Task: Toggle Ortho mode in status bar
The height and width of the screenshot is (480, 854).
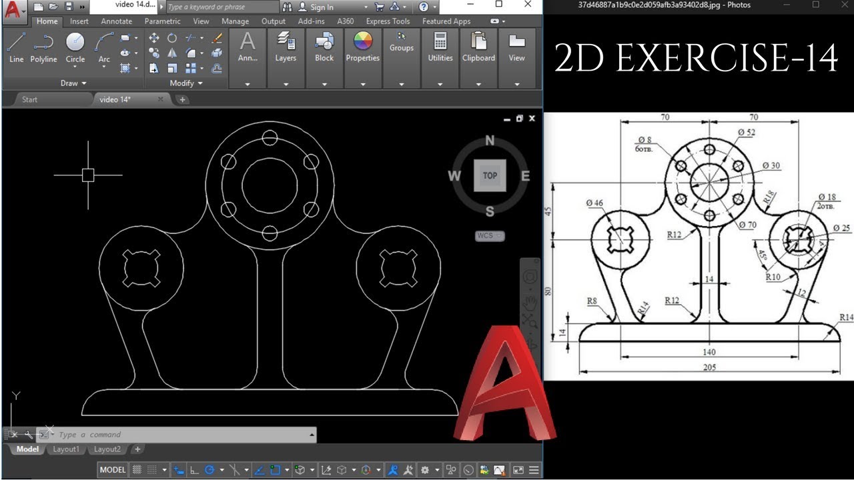Action: [x=194, y=470]
